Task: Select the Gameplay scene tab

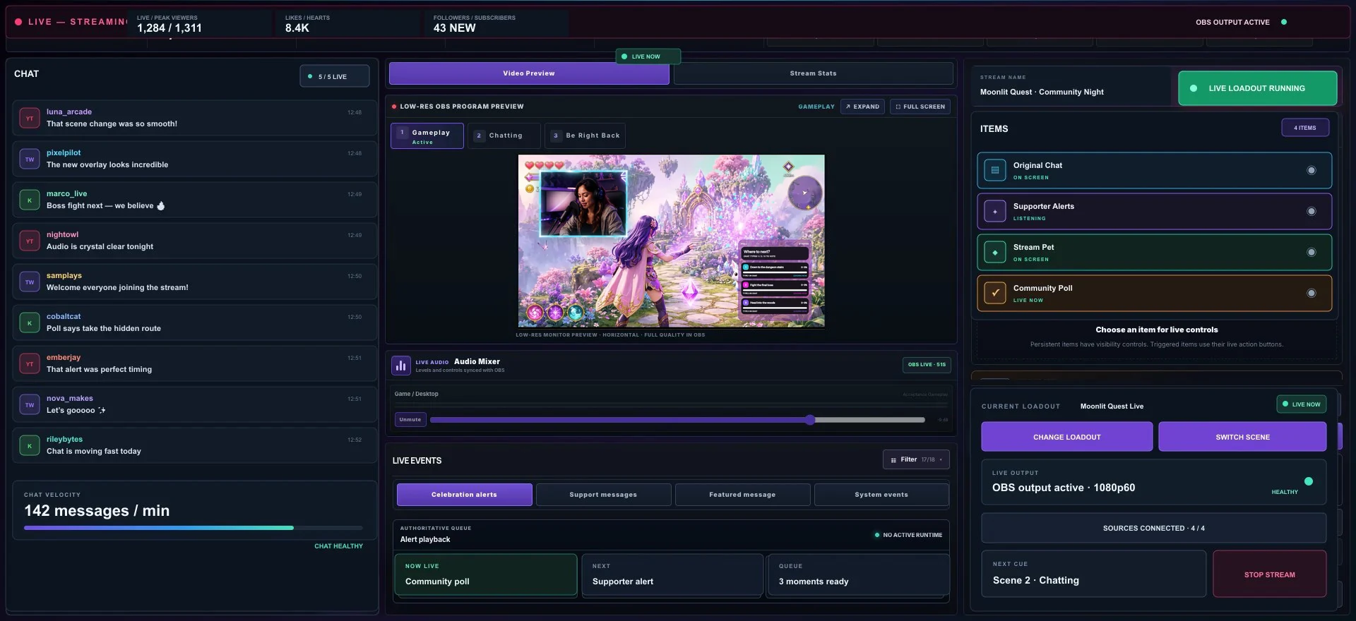Action: (427, 135)
